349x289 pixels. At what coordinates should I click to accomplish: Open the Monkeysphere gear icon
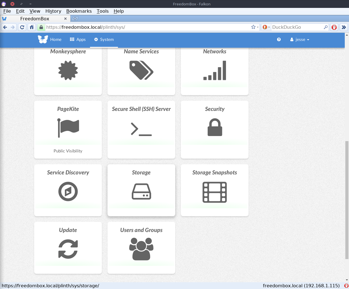[68, 70]
